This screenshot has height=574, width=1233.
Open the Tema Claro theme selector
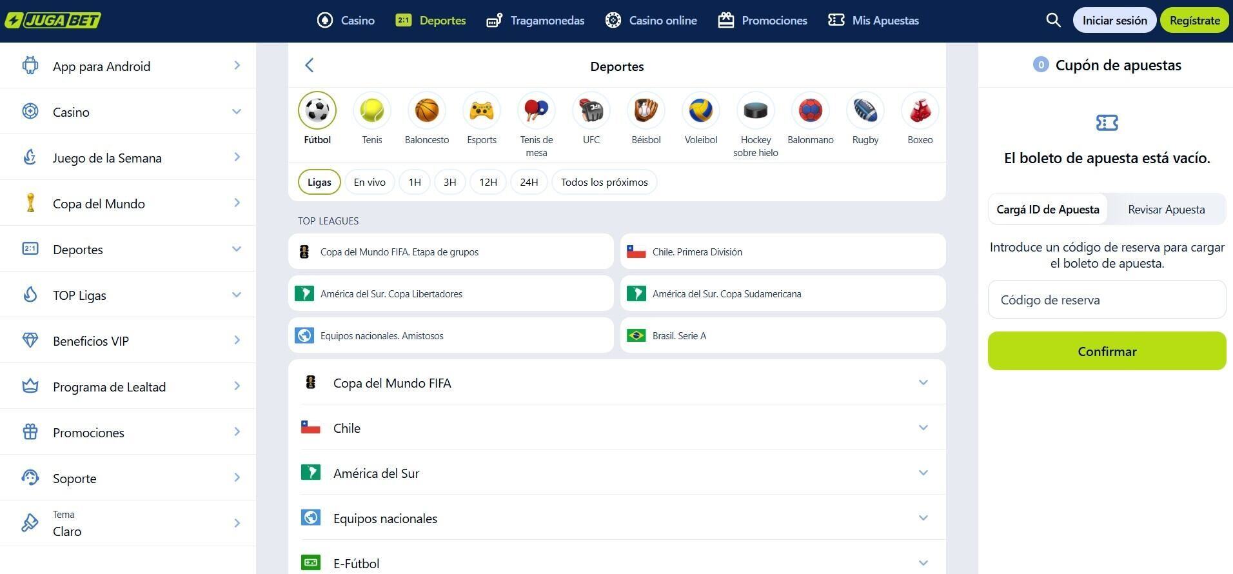[x=128, y=523]
